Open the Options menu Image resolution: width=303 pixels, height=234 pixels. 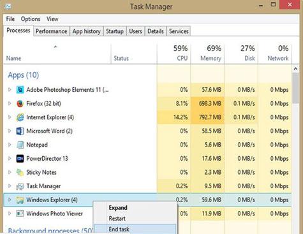click(x=31, y=19)
